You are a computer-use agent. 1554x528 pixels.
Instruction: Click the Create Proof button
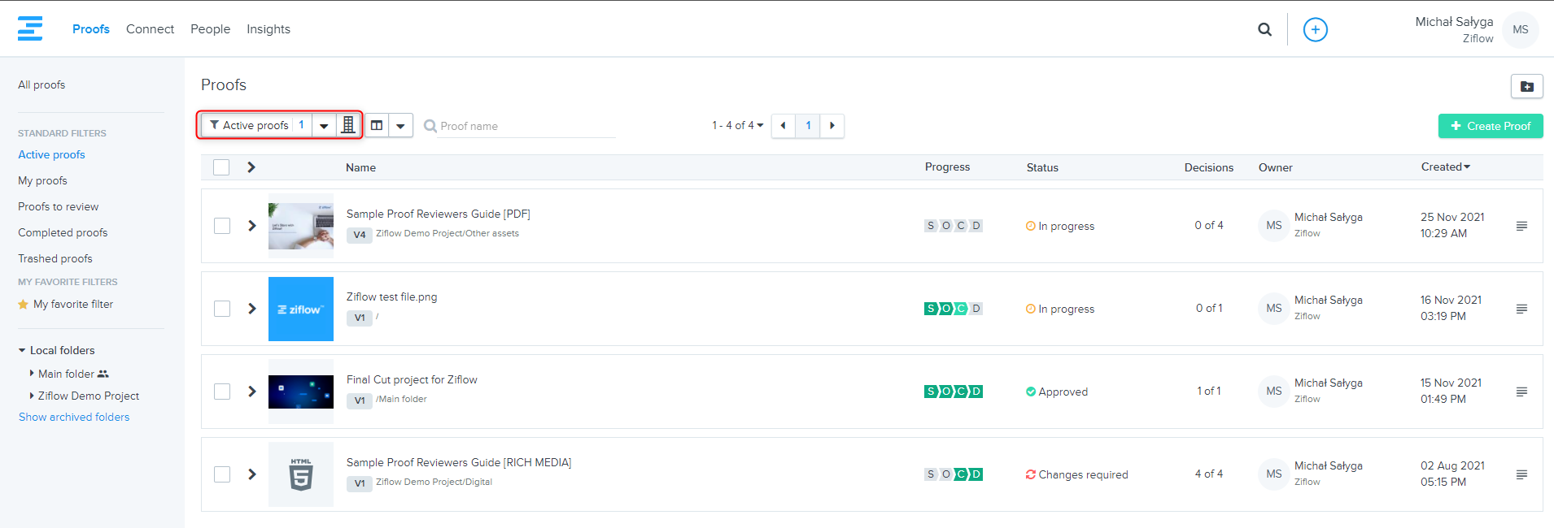tap(1490, 126)
